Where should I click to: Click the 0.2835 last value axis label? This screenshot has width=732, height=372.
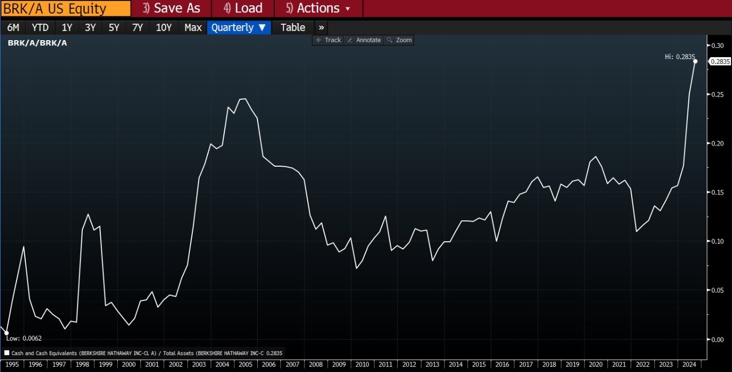(x=720, y=62)
